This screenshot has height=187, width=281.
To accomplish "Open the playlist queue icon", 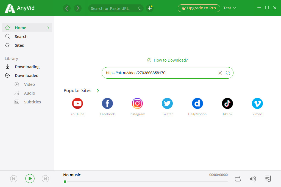I will 268,179.
